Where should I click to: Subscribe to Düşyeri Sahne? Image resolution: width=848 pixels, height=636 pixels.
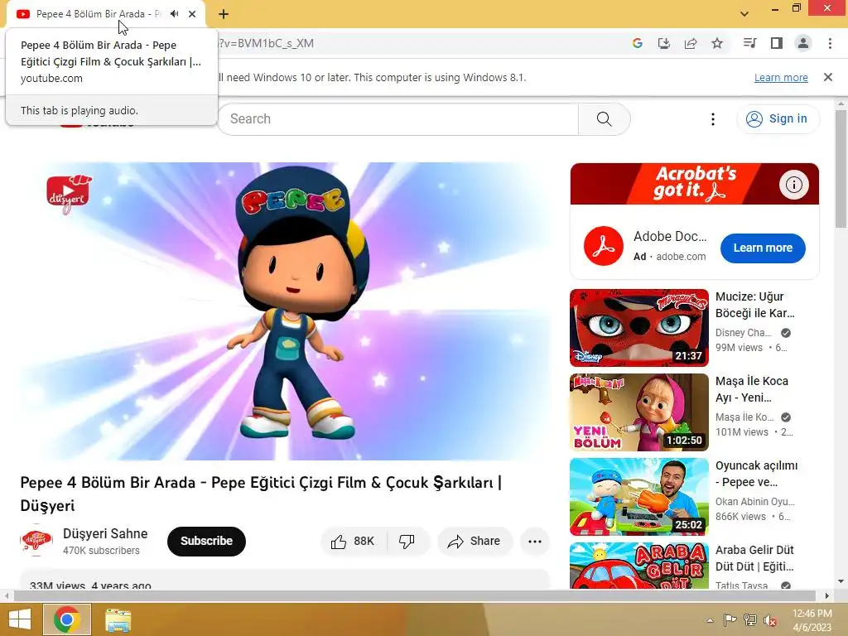point(206,542)
